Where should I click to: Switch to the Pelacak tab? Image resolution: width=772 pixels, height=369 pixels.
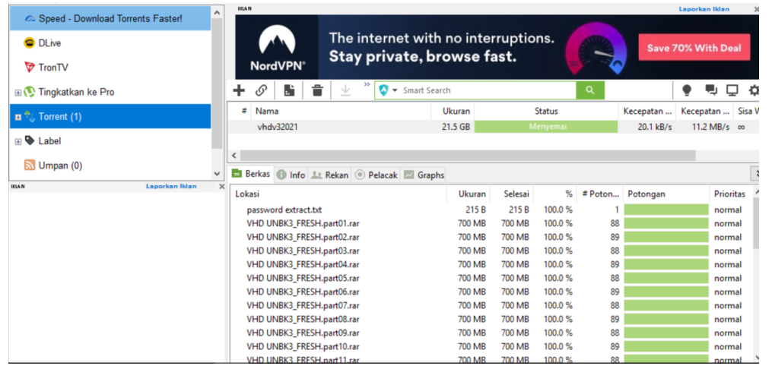tap(376, 175)
